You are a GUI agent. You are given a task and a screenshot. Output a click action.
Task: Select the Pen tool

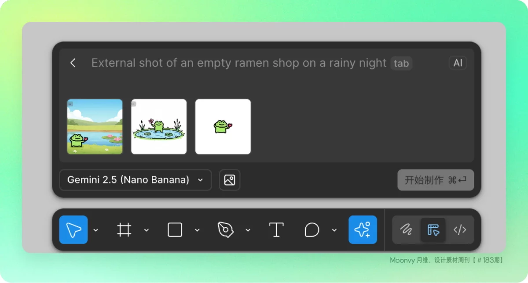(225, 229)
